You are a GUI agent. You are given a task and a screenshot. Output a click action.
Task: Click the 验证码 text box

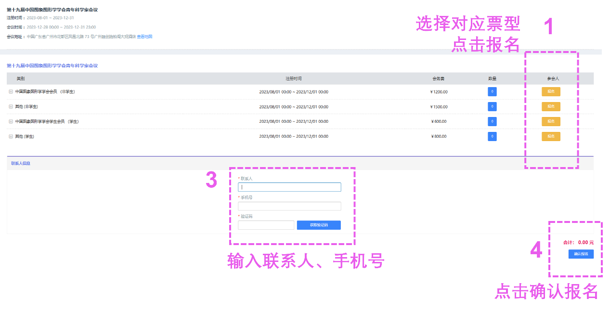tap(266, 225)
